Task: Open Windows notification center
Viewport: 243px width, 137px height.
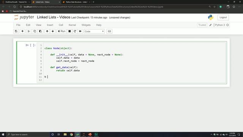Action: pos(239,134)
